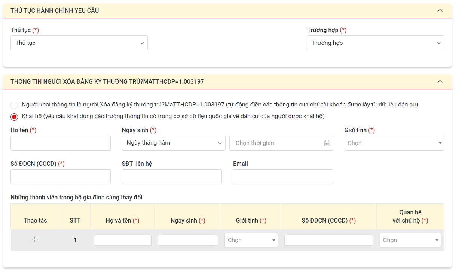456x273 pixels.
Task: Open the Ngày tháng năm format dropdown
Action: (x=173, y=143)
